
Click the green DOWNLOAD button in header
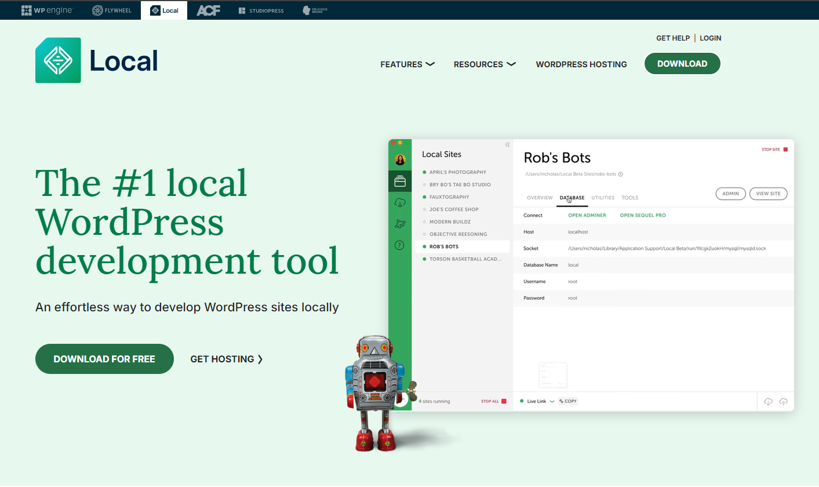[682, 64]
